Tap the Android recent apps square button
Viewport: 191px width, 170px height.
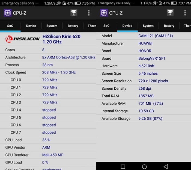[x=123, y=166]
